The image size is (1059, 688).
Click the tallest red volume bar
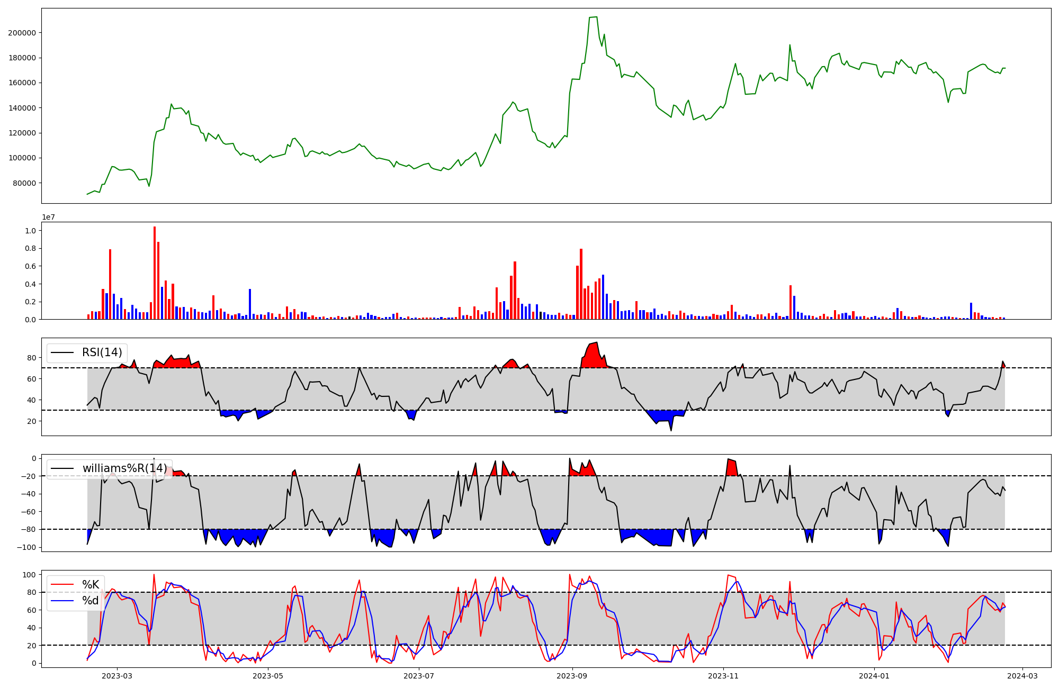[x=155, y=273]
